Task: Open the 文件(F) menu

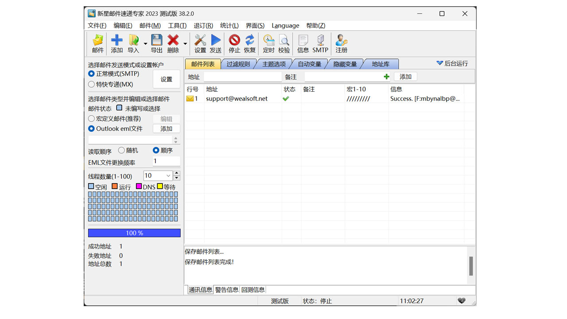Action: tap(97, 26)
